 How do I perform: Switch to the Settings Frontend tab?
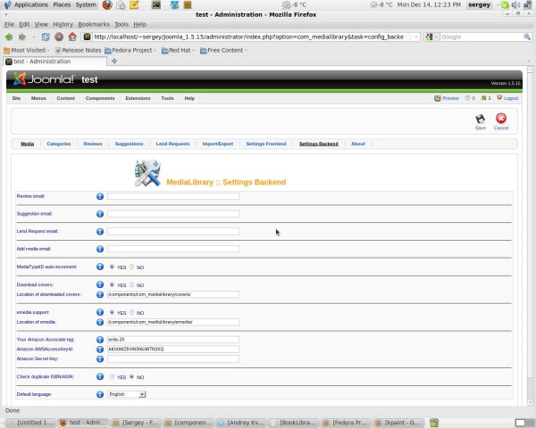266,144
